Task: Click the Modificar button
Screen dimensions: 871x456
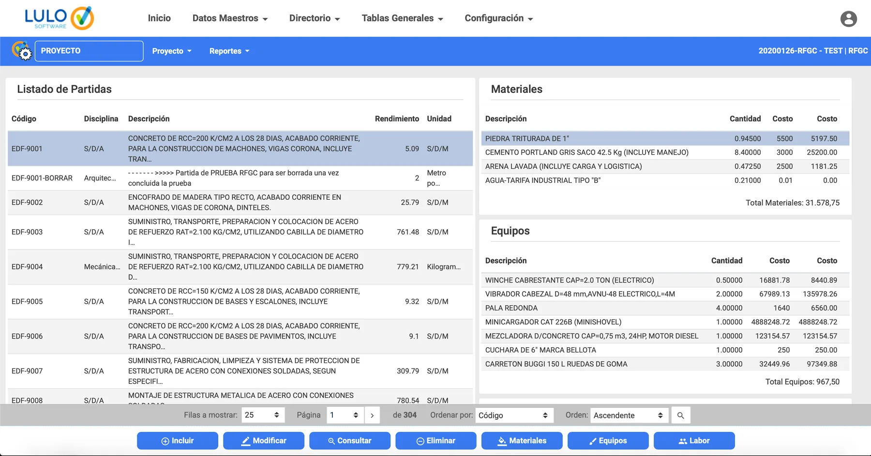Action: [264, 441]
